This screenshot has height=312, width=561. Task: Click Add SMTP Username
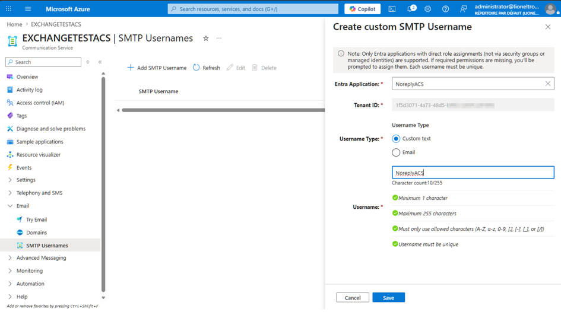pyautogui.click(x=157, y=68)
